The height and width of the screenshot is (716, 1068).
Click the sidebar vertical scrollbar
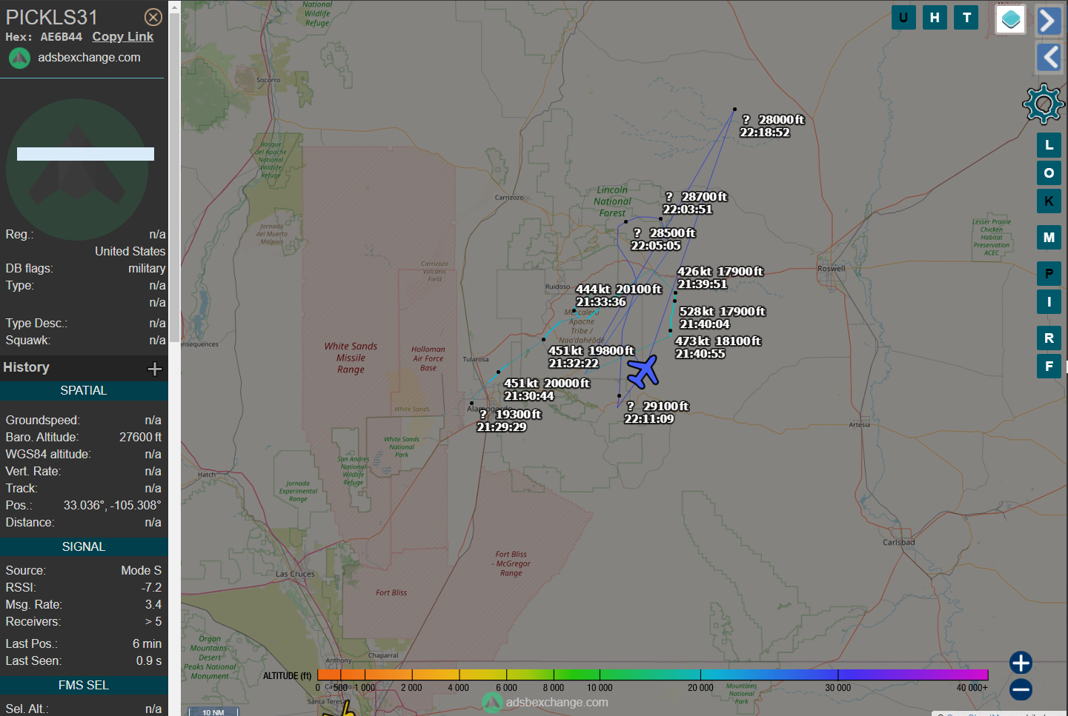tap(175, 178)
